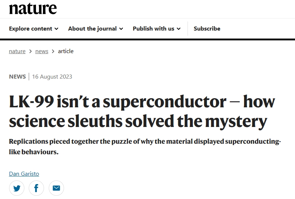The width and height of the screenshot is (295, 199).
Task: Go to the 'nature' breadcrumb link
Action: [x=17, y=51]
